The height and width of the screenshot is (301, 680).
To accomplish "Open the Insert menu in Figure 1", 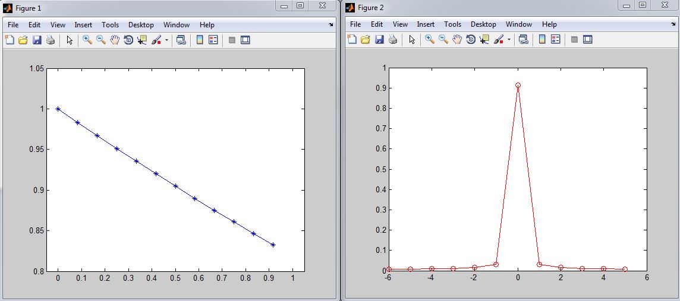I will point(83,25).
